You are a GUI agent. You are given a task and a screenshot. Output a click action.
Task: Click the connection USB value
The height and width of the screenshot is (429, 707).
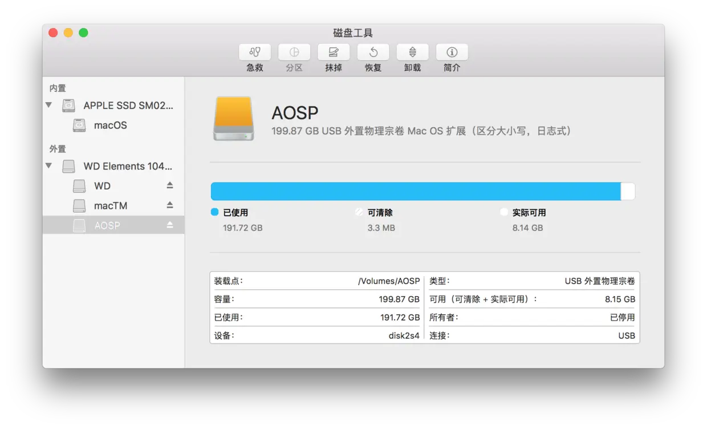627,336
